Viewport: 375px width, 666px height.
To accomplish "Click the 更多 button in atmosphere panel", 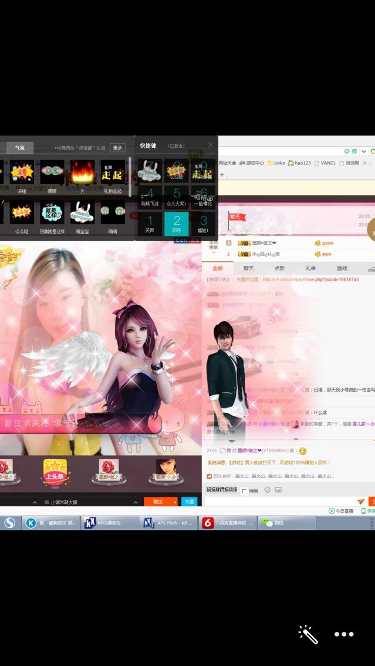I will 117,148.
